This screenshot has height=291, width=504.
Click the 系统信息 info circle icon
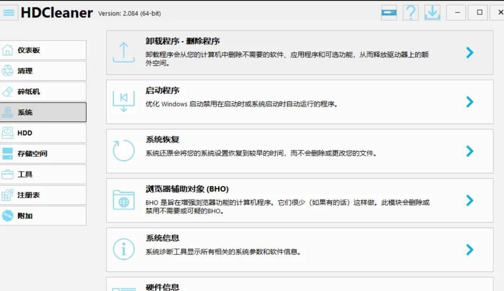pos(124,249)
